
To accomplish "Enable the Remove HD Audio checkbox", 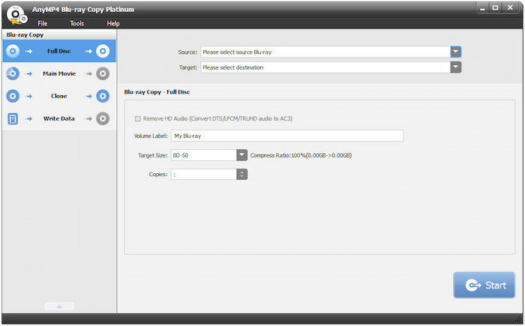I will pyautogui.click(x=137, y=118).
